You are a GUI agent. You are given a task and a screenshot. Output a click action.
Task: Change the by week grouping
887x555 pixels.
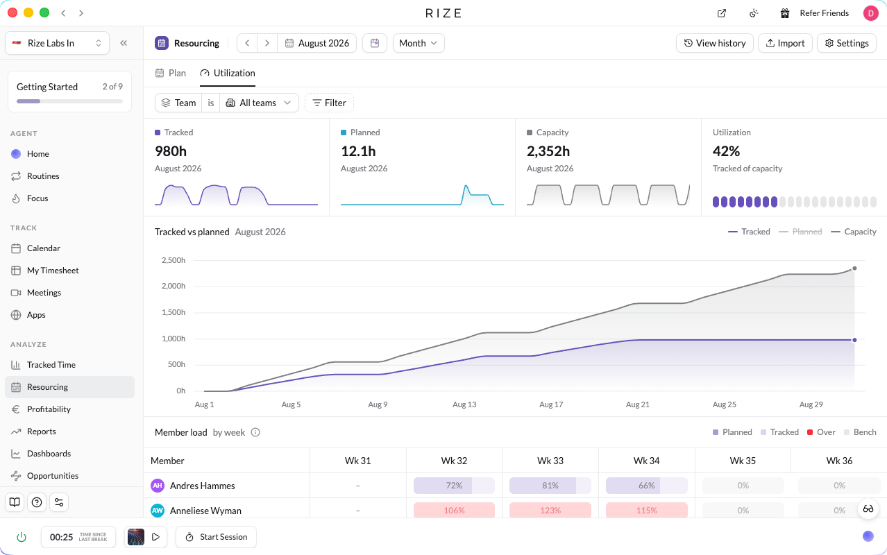coord(229,432)
